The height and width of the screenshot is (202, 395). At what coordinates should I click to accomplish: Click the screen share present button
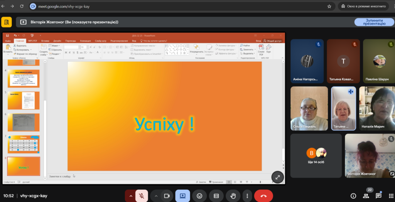coord(182,196)
